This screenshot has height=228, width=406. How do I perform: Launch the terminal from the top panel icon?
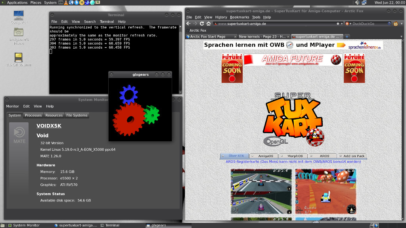(x=61, y=3)
